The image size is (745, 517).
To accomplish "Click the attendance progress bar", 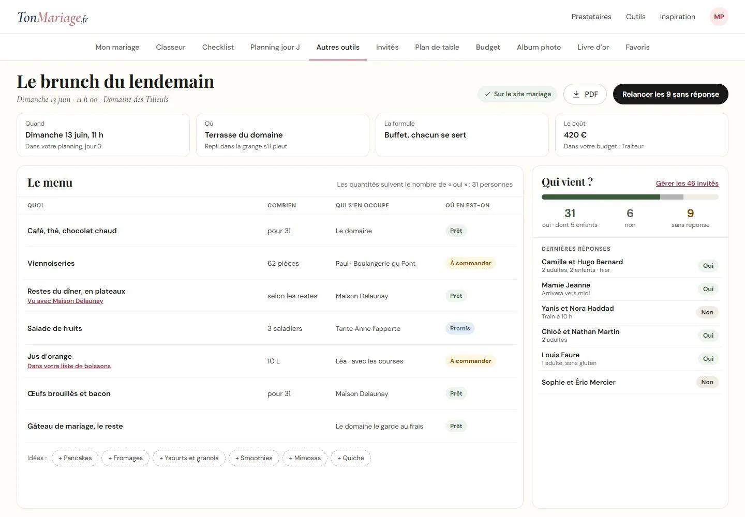I will (630, 197).
